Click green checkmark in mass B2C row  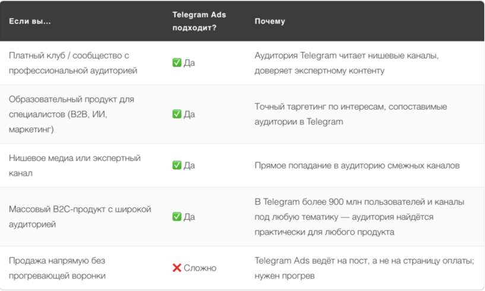tap(177, 216)
